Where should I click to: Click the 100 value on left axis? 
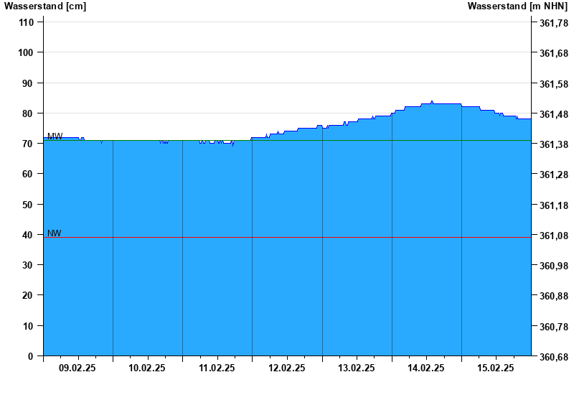coord(26,52)
